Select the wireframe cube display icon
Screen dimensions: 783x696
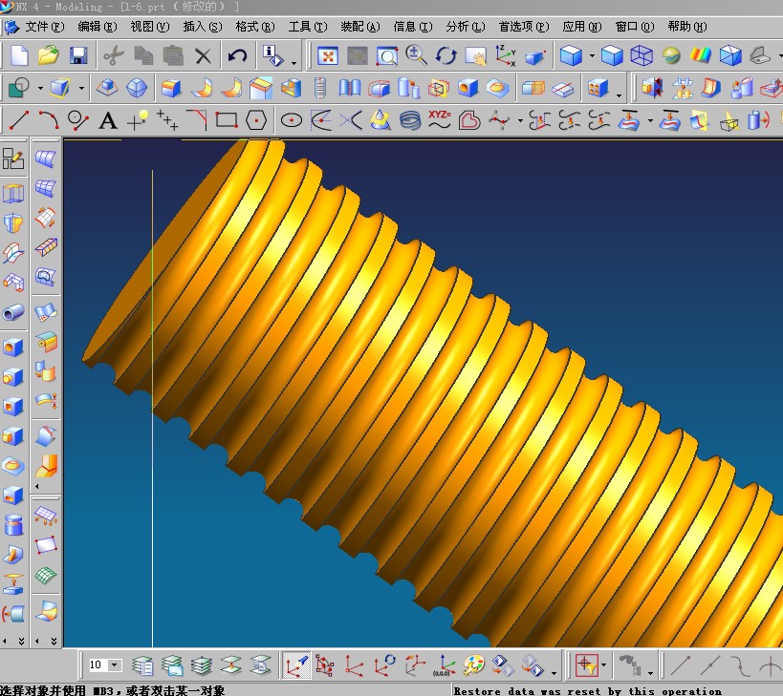coord(642,55)
